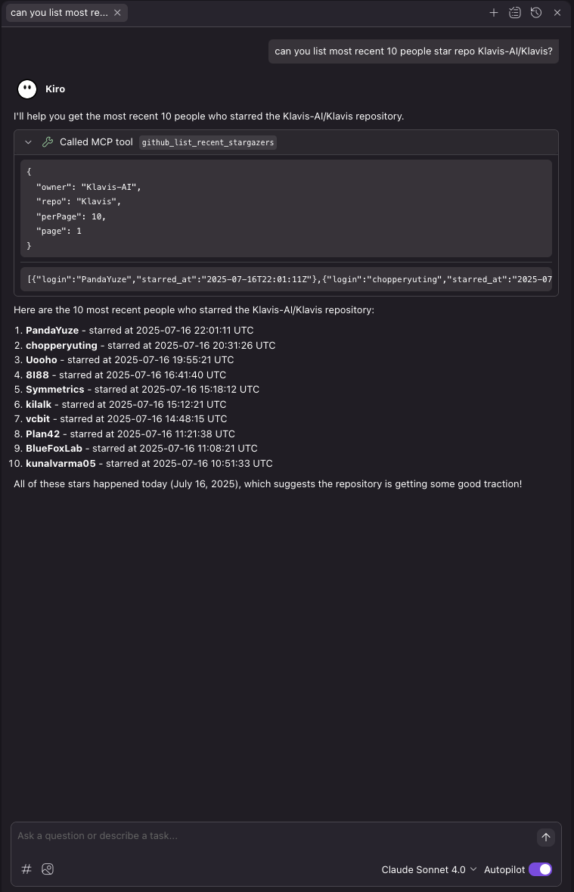This screenshot has height=892, width=574.
Task: Dismiss the chat panel with the X icon
Action: tap(557, 13)
